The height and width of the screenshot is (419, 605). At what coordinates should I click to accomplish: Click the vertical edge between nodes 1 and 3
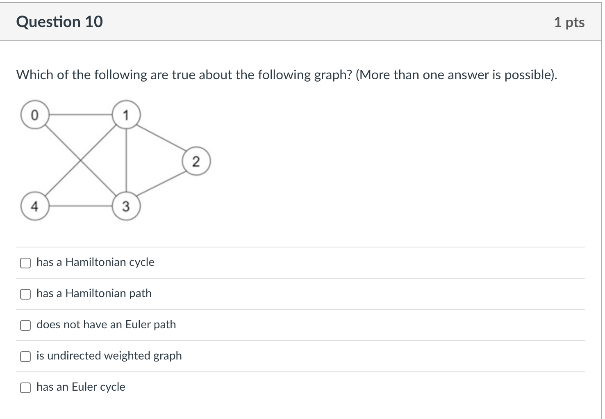[126, 160]
